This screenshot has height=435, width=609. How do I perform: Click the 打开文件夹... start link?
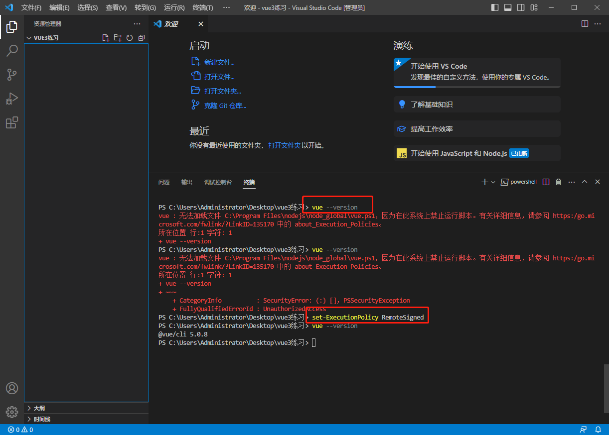point(223,91)
